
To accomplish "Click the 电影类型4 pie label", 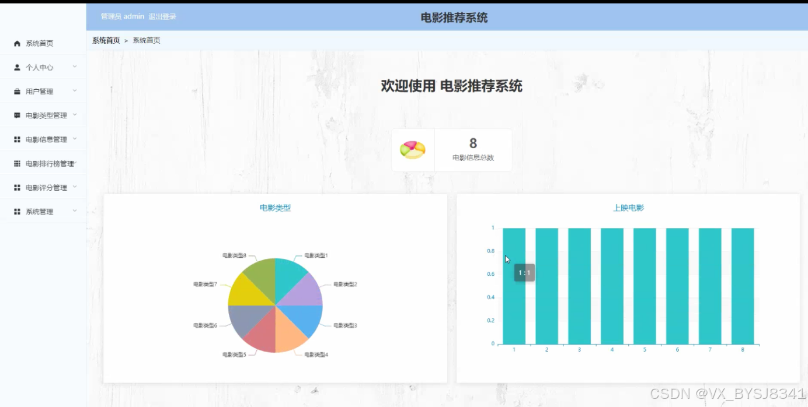I will 316,355.
